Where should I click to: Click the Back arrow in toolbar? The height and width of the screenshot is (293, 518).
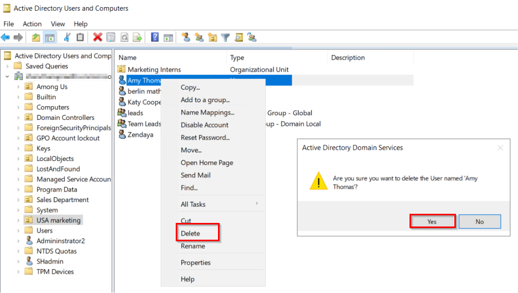pos(6,37)
